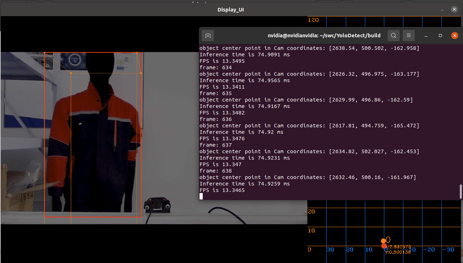Image resolution: width=463 pixels, height=263 pixels.
Task: Click 'Inference time is 74.9231 ms'
Action: pyautogui.click(x=245, y=158)
